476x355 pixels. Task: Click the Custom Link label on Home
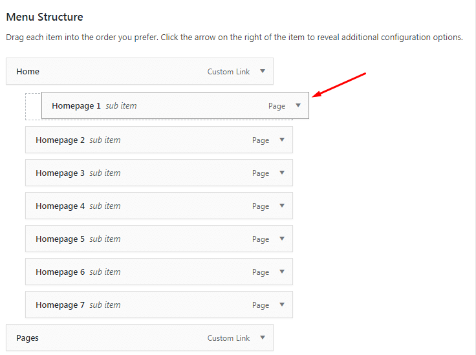tap(228, 72)
